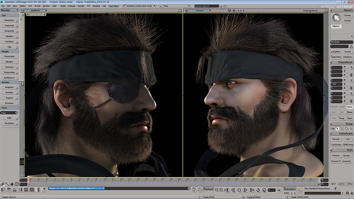
Task: Click the Freeze button in Edit panel
Action: (x=336, y=156)
